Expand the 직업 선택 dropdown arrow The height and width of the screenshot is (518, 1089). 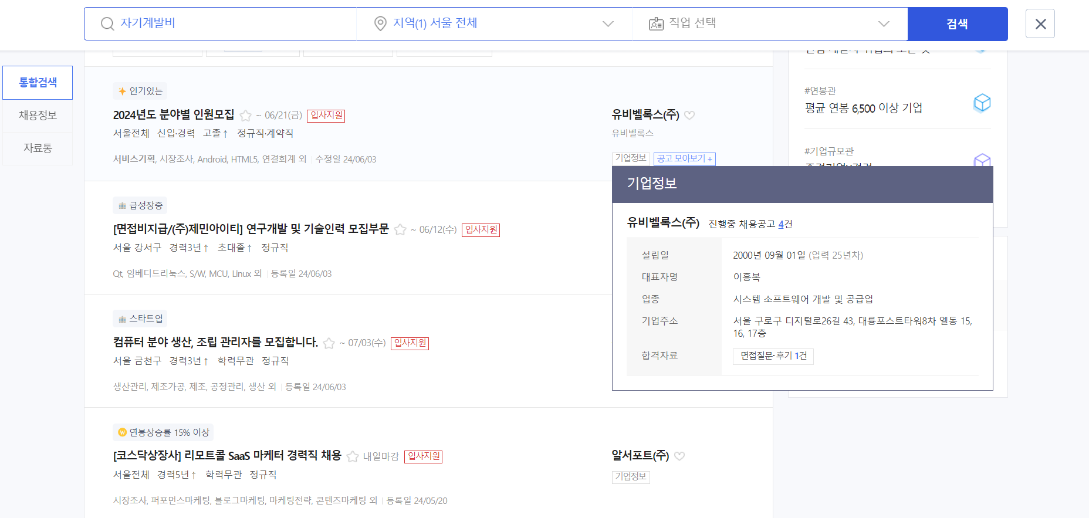pos(884,24)
